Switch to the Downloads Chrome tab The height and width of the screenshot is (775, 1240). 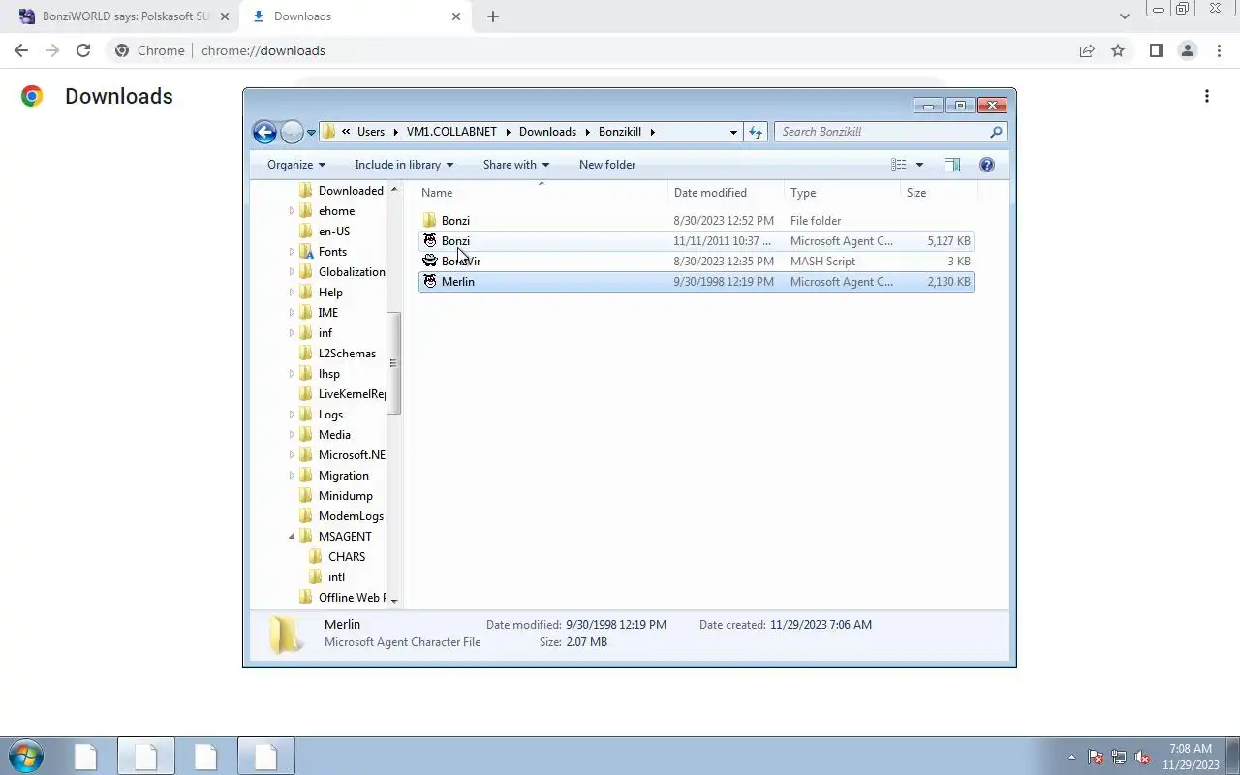click(354, 16)
